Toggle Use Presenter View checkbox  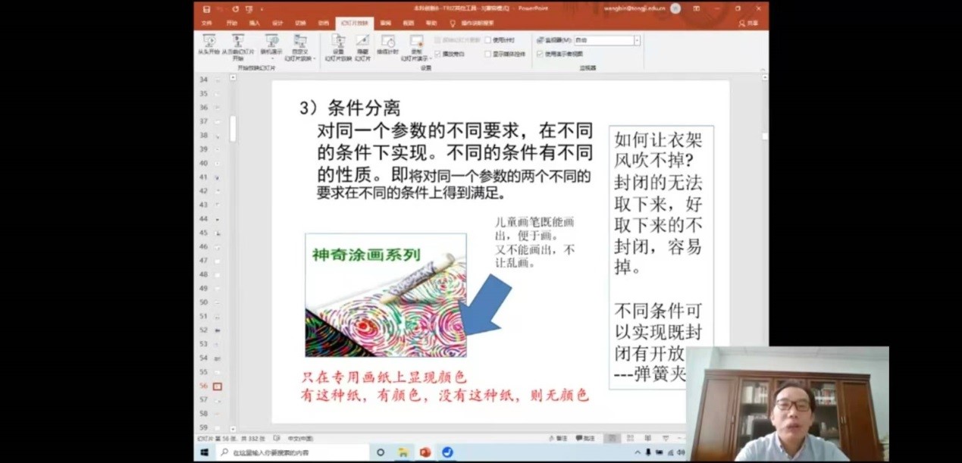540,54
